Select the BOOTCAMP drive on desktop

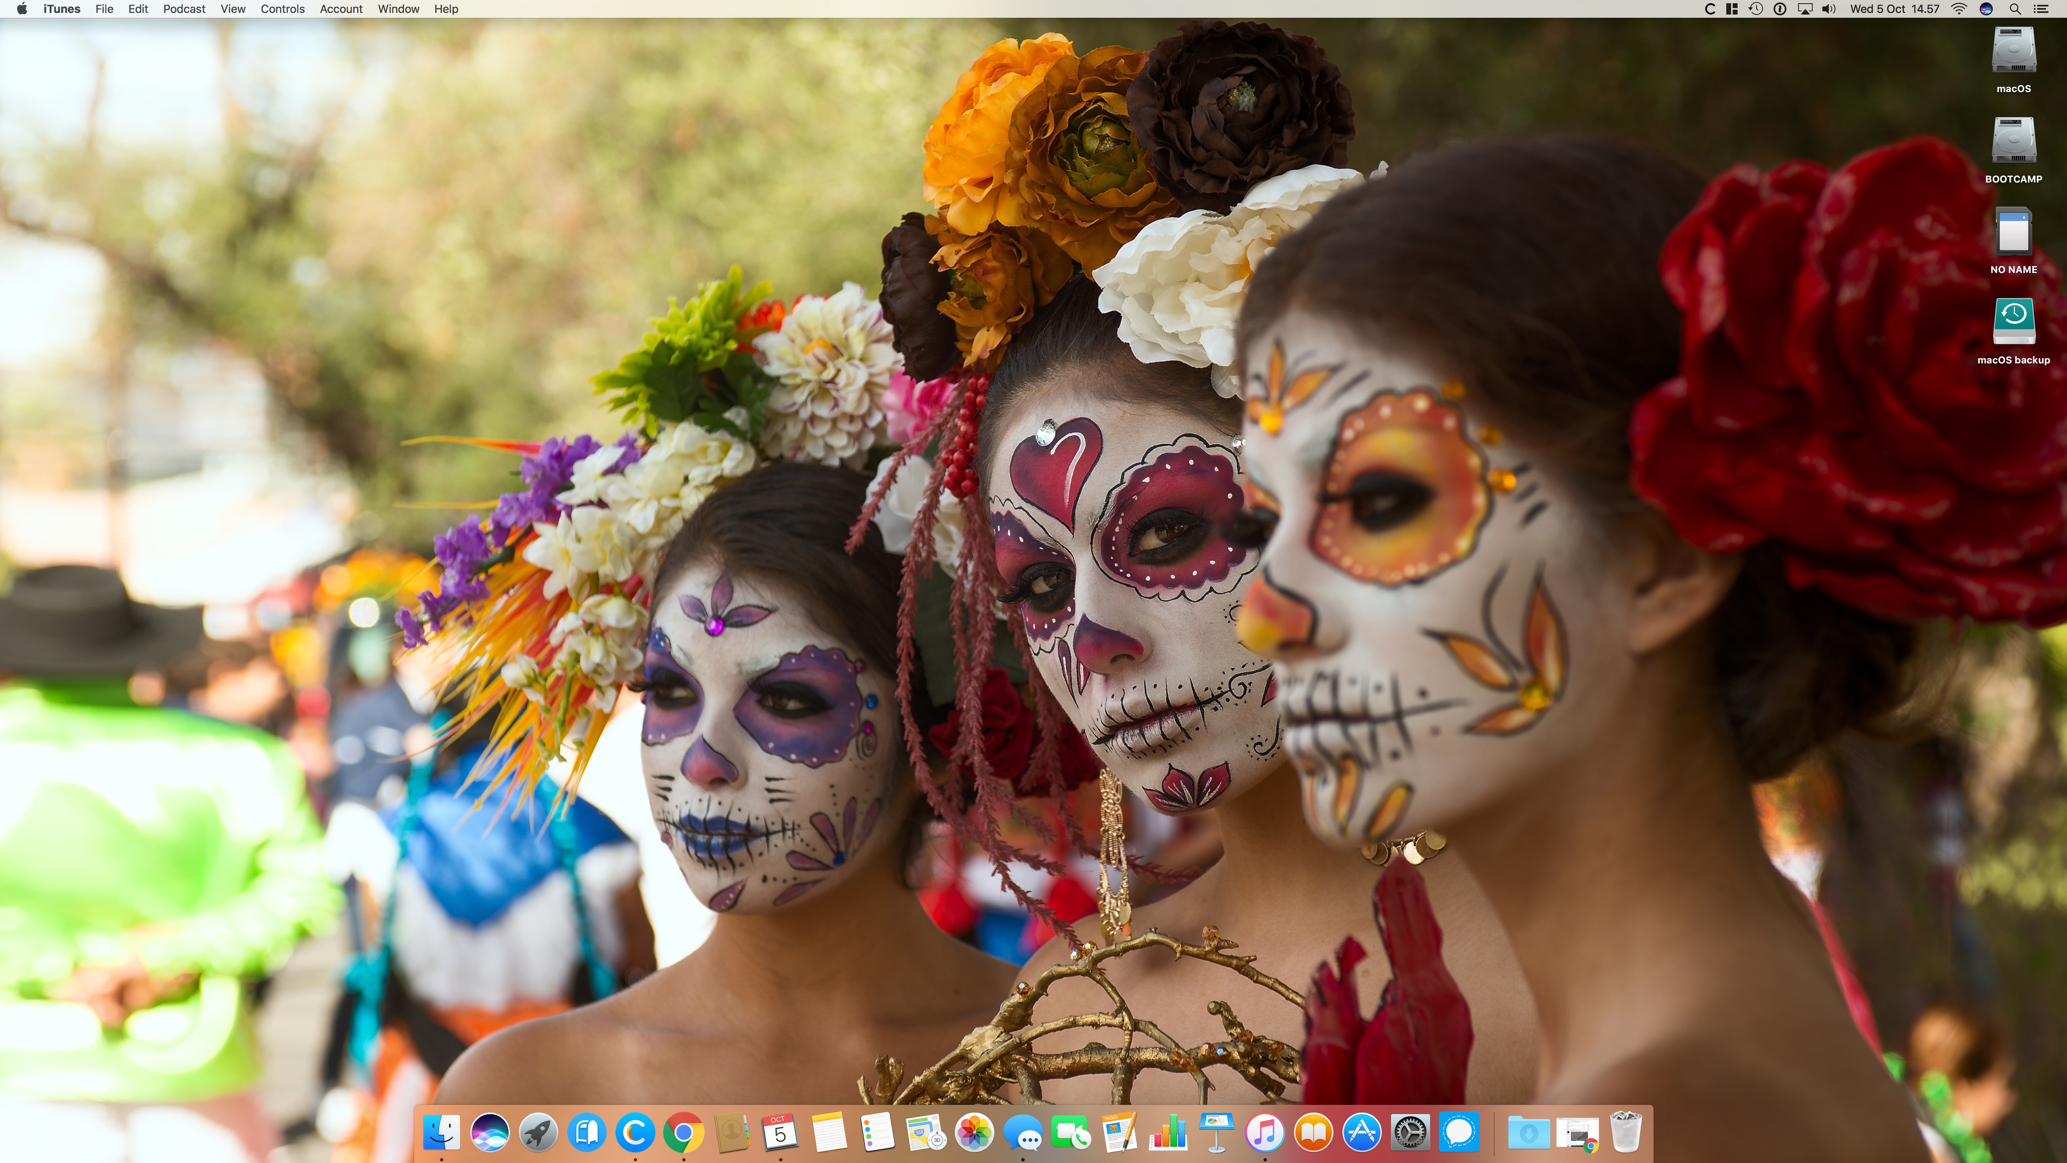point(2013,151)
